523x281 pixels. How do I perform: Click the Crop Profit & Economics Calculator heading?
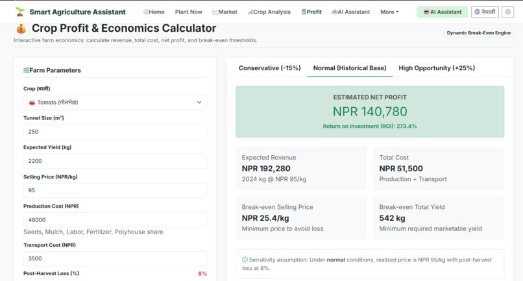coord(124,29)
